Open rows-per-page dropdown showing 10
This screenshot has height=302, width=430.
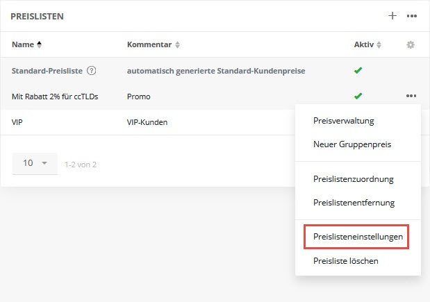[x=35, y=163]
